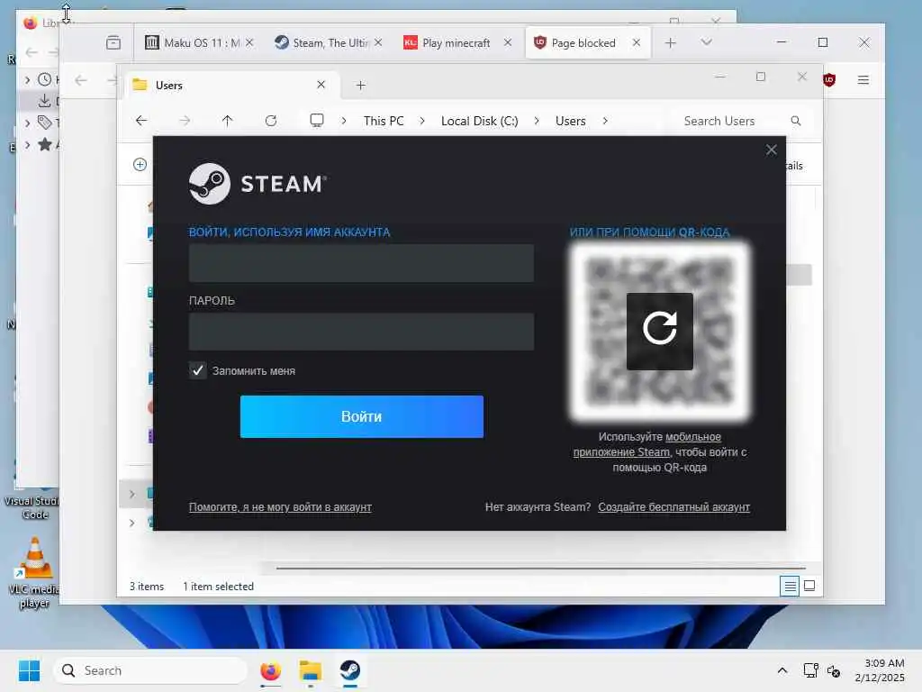Viewport: 922px width, 692px height.
Task: Open the Windows Start menu
Action: point(30,670)
